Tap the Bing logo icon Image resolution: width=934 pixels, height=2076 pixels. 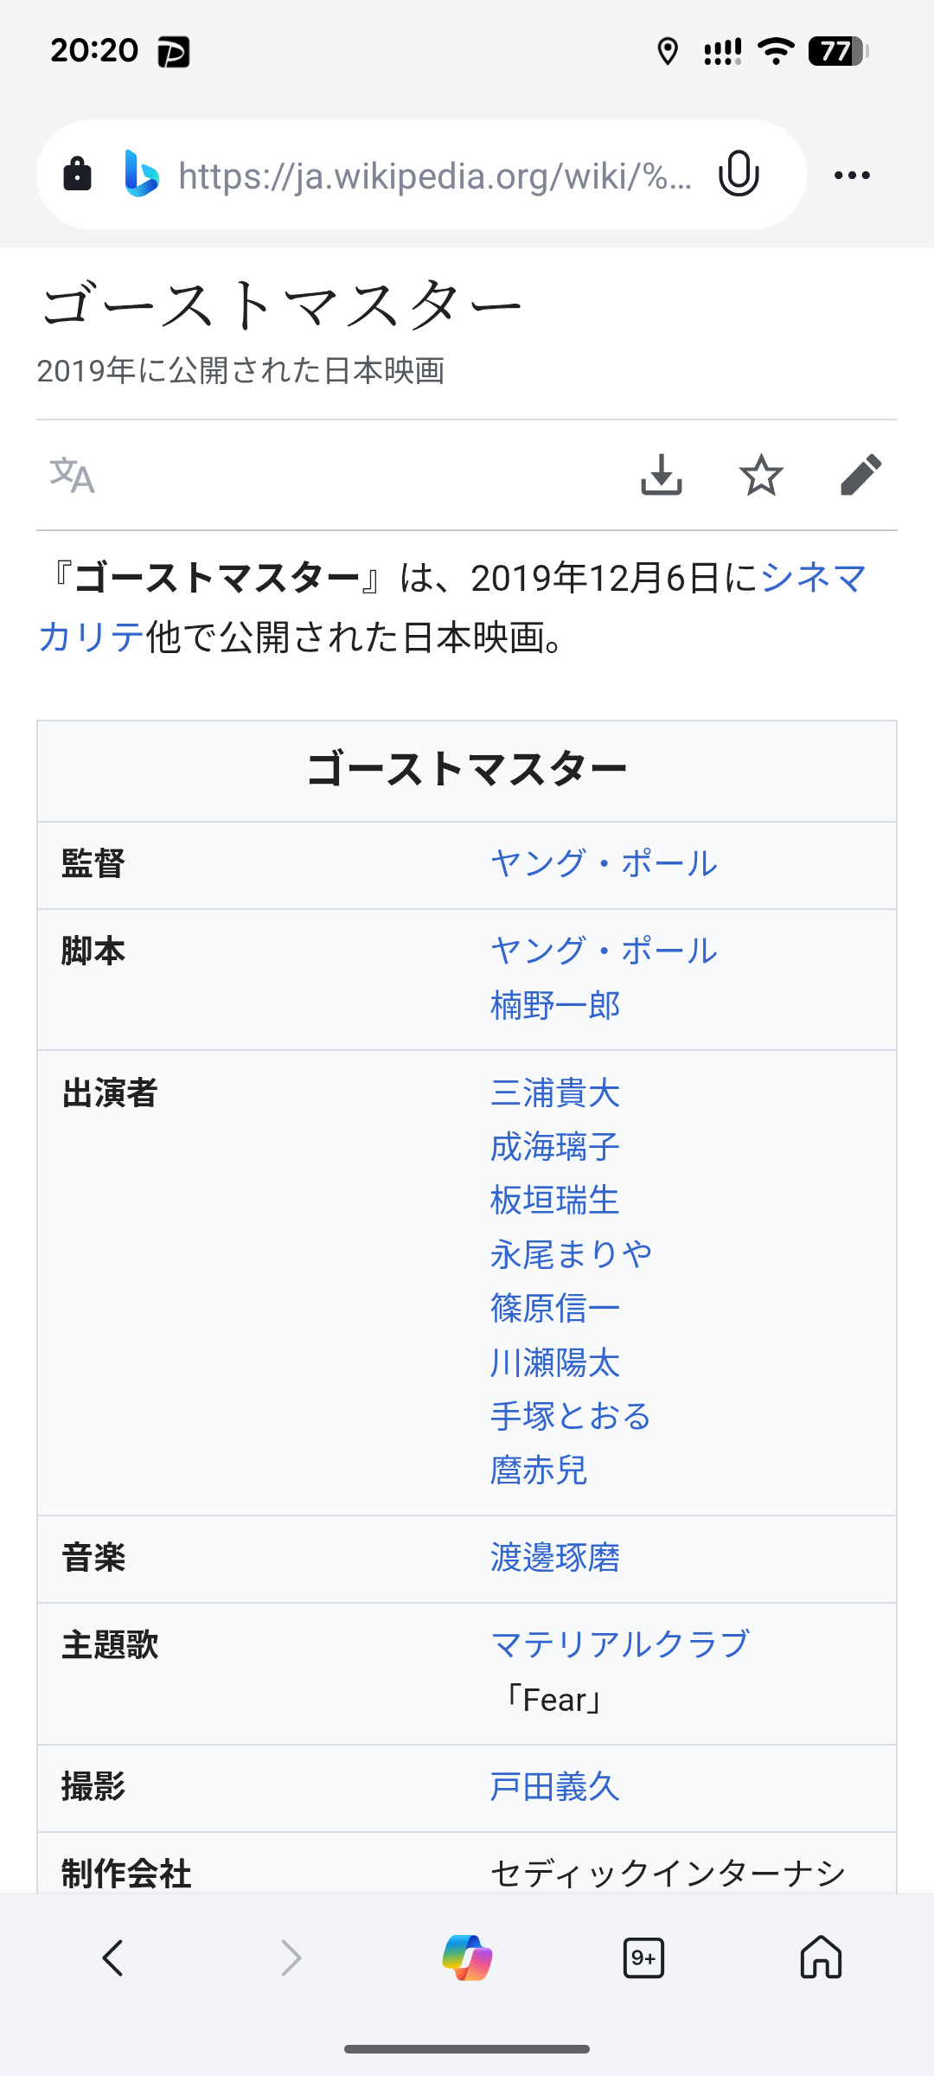click(x=142, y=174)
